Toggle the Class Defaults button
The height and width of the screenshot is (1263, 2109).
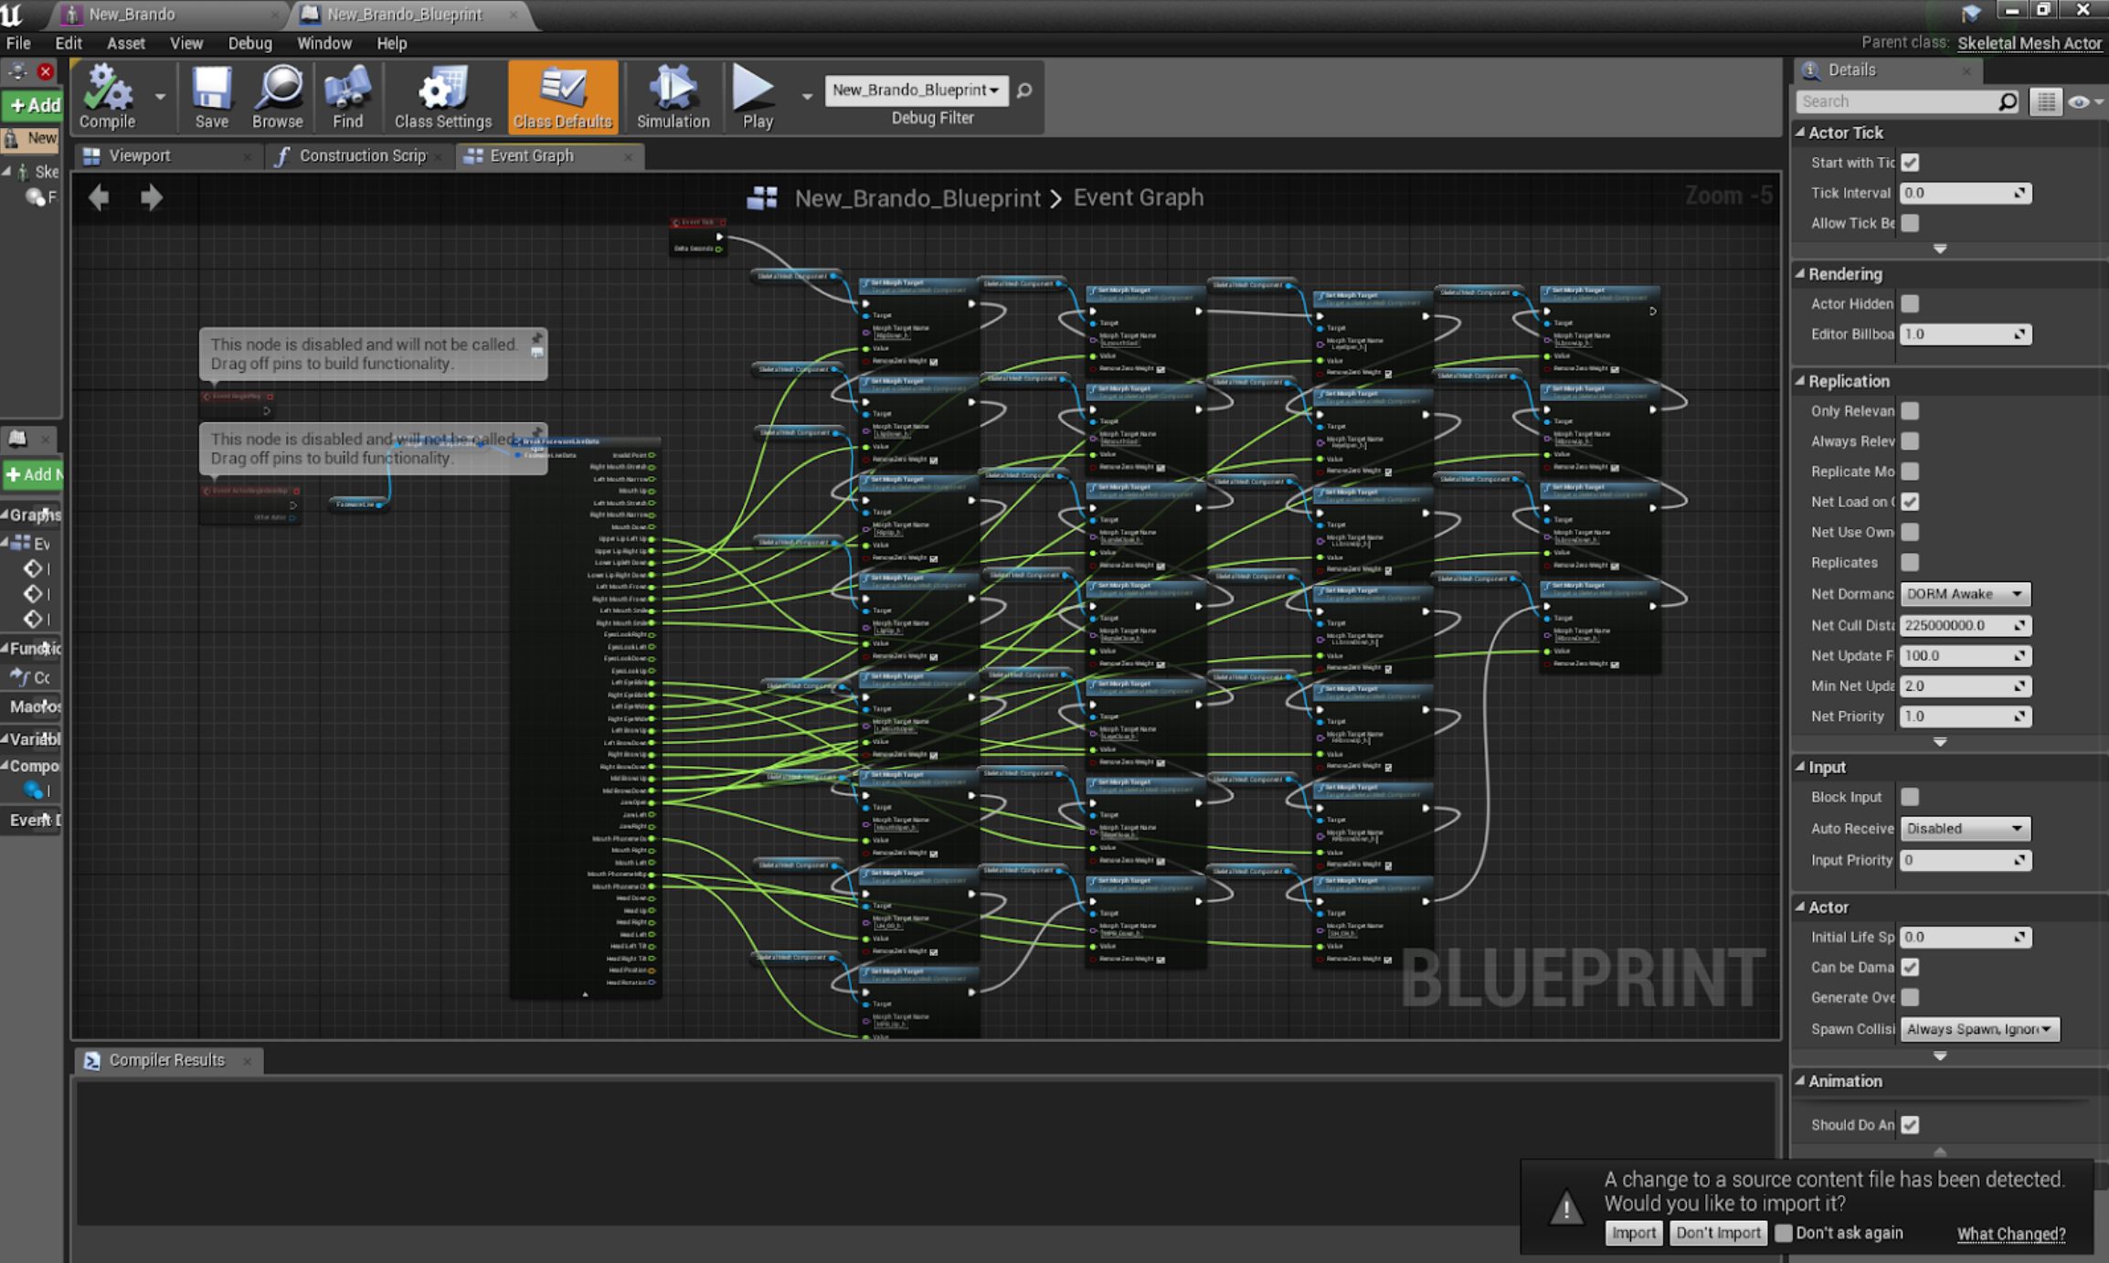tap(562, 97)
